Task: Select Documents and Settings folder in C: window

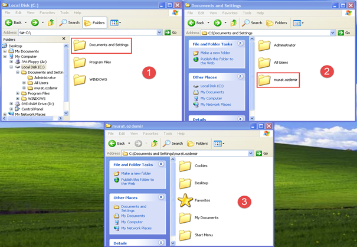Action: click(101, 45)
